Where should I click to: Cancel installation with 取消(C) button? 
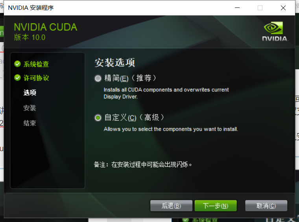pos(266,206)
